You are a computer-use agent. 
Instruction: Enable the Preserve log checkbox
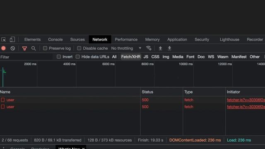coord(45,48)
